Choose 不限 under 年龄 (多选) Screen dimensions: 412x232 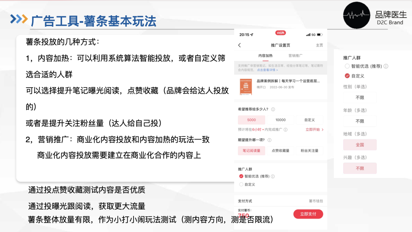tap(360, 121)
